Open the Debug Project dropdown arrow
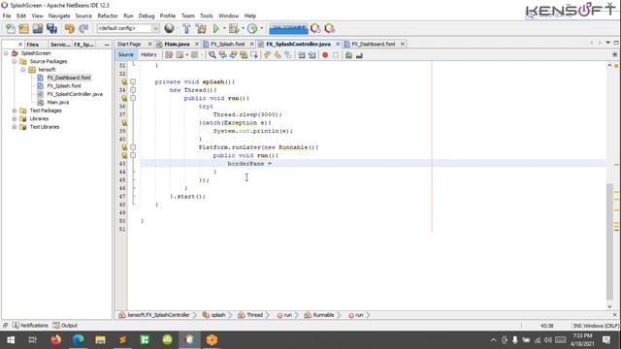Image resolution: width=621 pixels, height=349 pixels. click(243, 28)
